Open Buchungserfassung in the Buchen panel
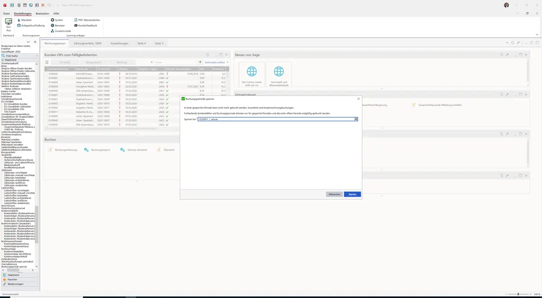 (63, 149)
